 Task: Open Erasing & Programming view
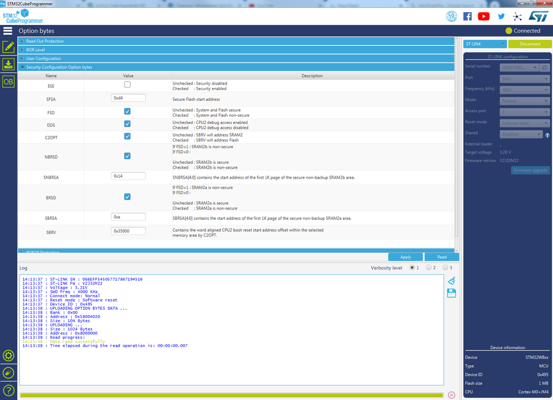8,64
